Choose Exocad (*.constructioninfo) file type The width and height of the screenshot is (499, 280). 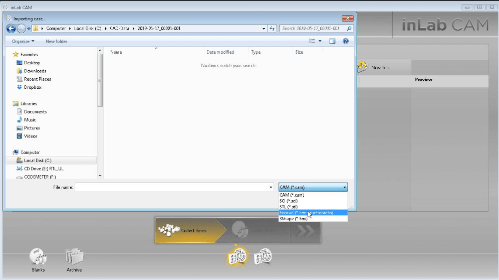pyautogui.click(x=313, y=213)
